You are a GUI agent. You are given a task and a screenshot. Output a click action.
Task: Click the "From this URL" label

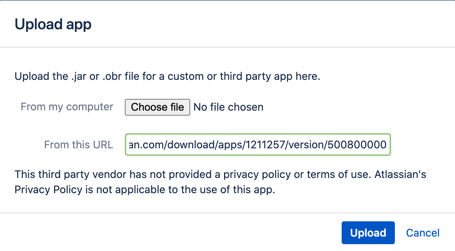point(79,145)
